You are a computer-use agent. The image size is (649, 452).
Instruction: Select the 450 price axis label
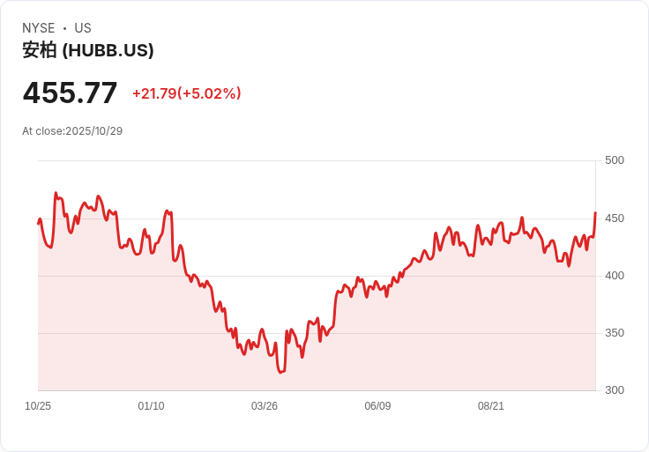click(614, 219)
